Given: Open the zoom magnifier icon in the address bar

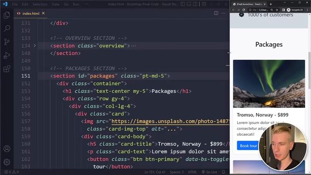Looking at the screenshot, I should tap(272, 10).
